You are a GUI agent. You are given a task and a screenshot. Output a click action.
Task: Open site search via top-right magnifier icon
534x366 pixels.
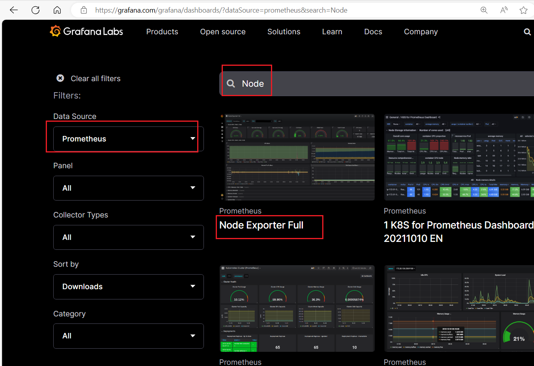pos(527,32)
